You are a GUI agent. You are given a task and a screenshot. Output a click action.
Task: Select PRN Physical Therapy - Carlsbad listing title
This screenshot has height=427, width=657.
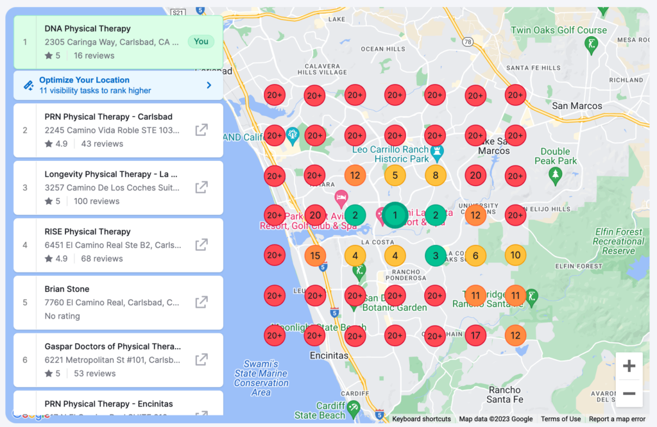pos(108,117)
